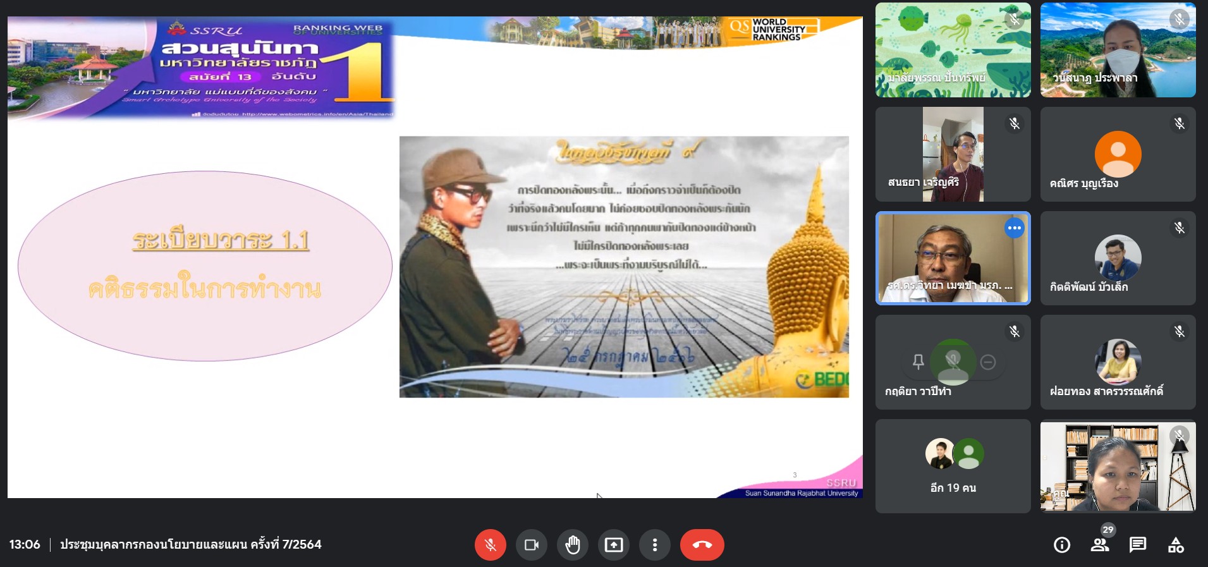Screen dimensions: 1208x567
Task: Select the คณิศร บุญเรือง participant tile
Action: click(1118, 154)
